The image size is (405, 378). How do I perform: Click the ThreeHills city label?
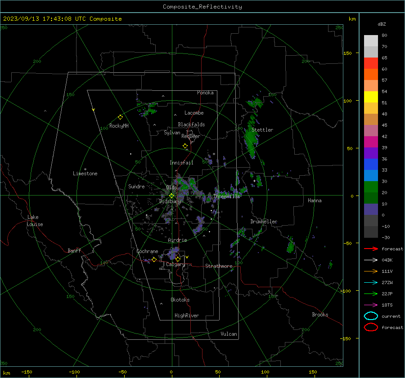(226, 196)
